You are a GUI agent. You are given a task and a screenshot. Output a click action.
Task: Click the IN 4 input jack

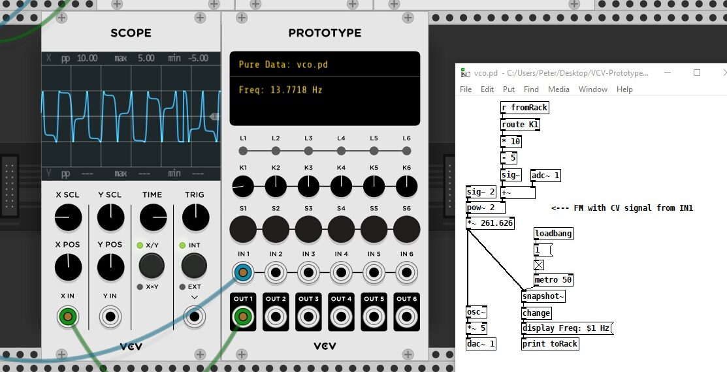point(341,273)
